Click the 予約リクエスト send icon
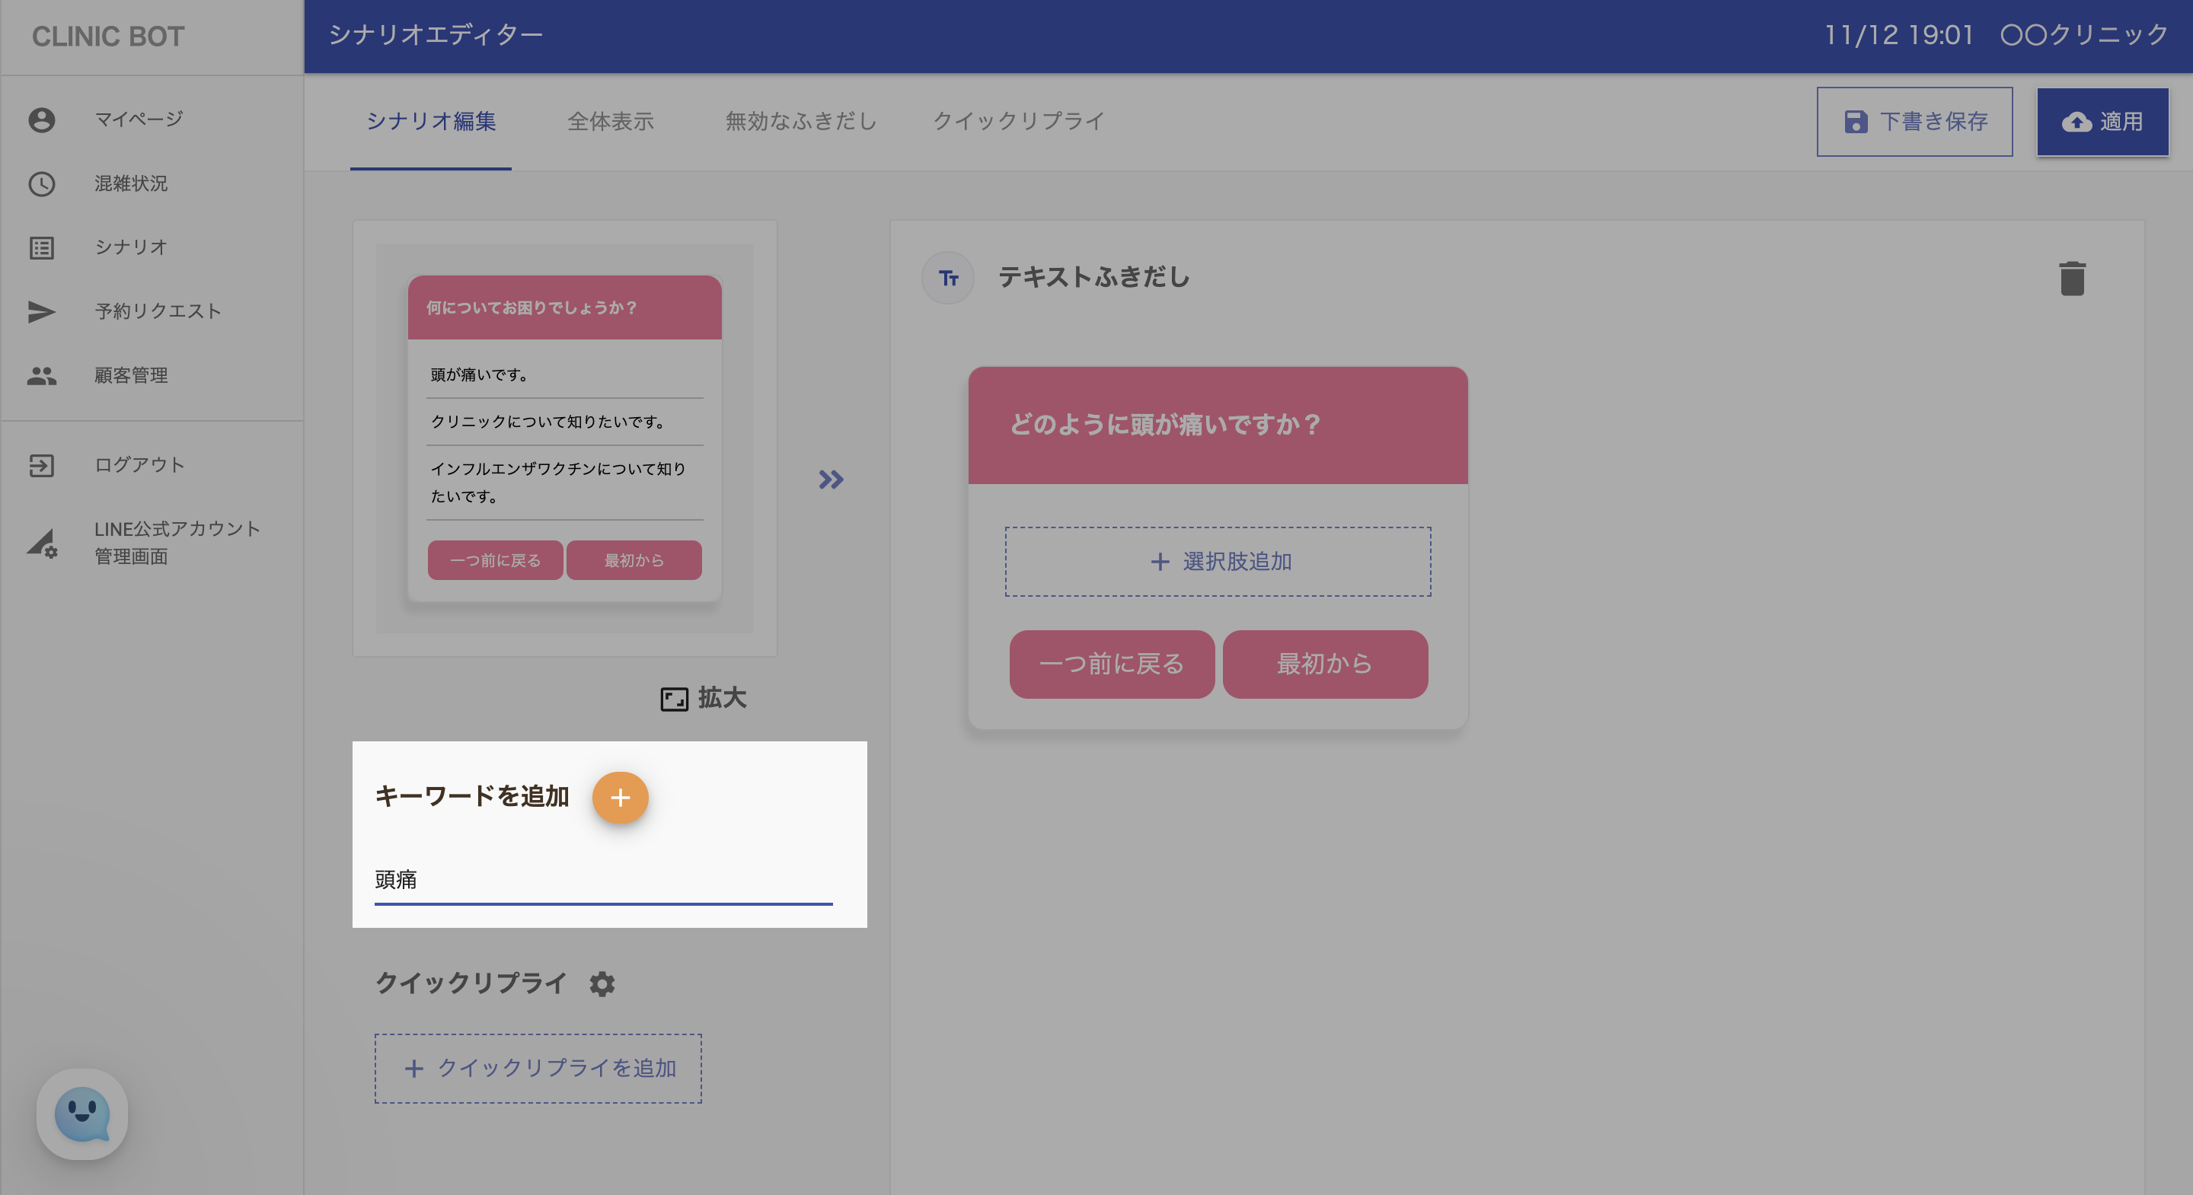The height and width of the screenshot is (1195, 2193). pos(42,311)
